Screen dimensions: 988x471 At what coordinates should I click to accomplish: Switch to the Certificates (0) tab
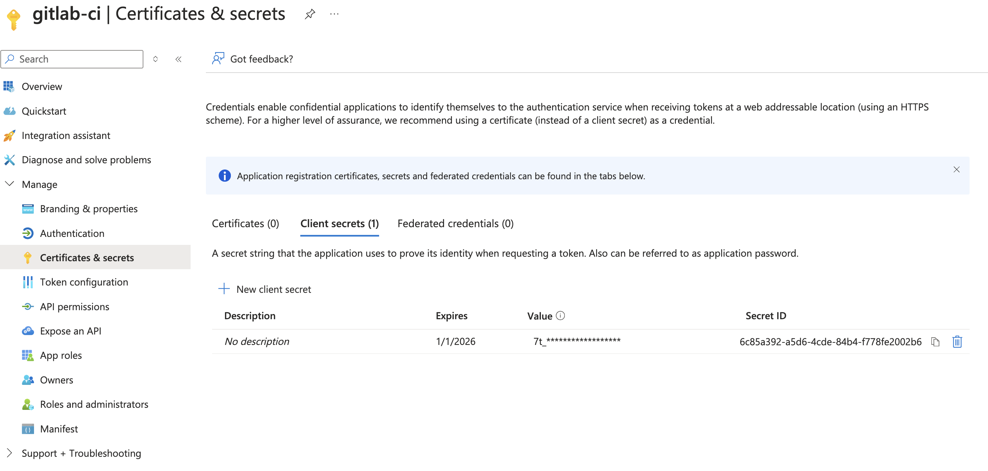pyautogui.click(x=245, y=223)
